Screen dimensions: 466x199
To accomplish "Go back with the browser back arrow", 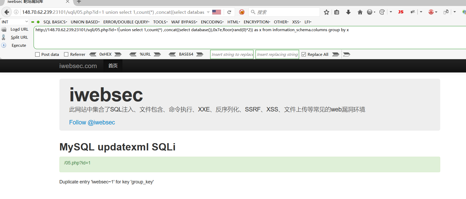I will (x=7, y=12).
